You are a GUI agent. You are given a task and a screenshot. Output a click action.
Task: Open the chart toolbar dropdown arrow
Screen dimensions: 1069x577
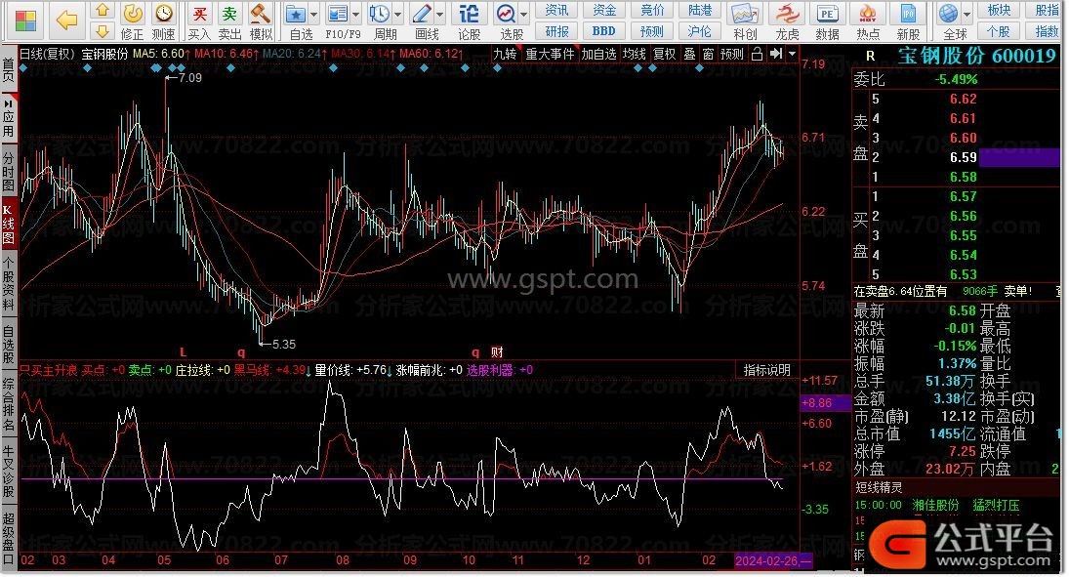click(x=792, y=54)
